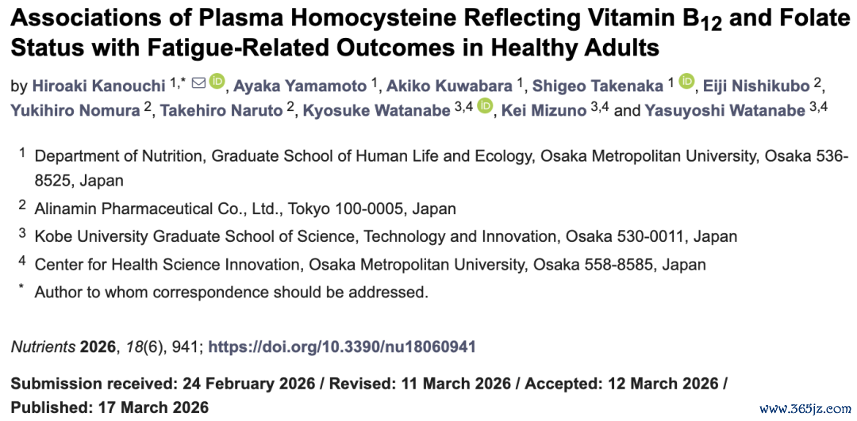Select author Kyosuke Watanabe
Screen dimensions: 857x421
pos(377,111)
